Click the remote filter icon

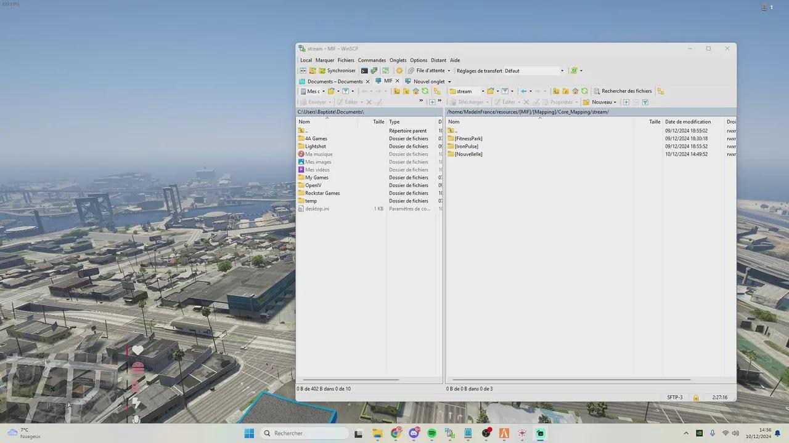click(x=505, y=91)
